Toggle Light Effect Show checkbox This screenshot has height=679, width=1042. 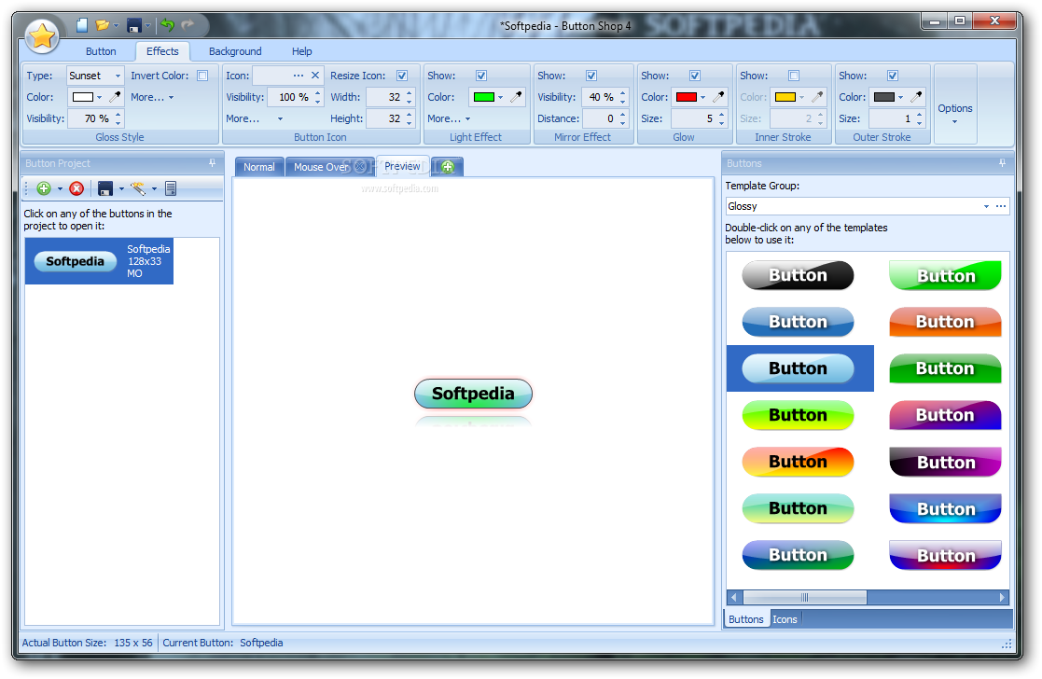point(481,76)
